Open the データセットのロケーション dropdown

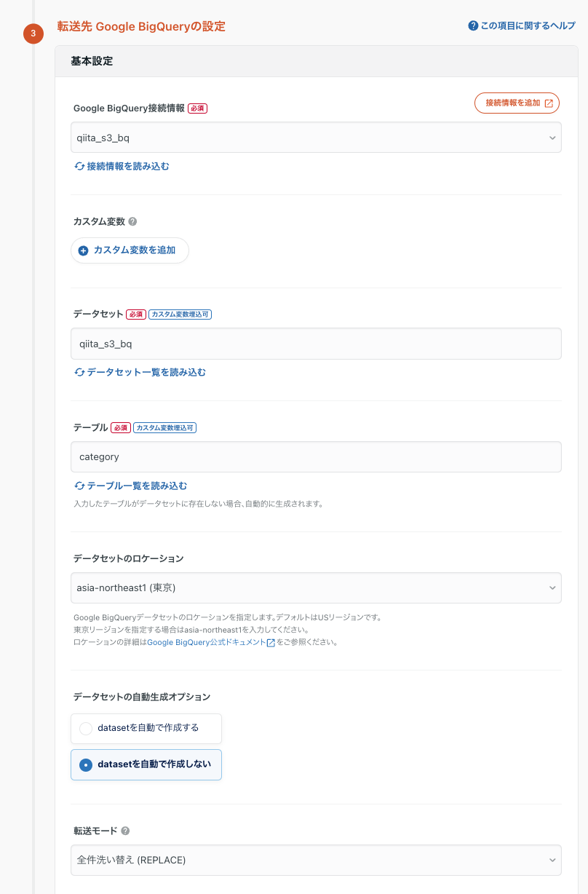pos(317,588)
